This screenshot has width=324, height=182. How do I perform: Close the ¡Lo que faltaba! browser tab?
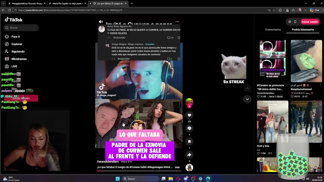(x=126, y=4)
